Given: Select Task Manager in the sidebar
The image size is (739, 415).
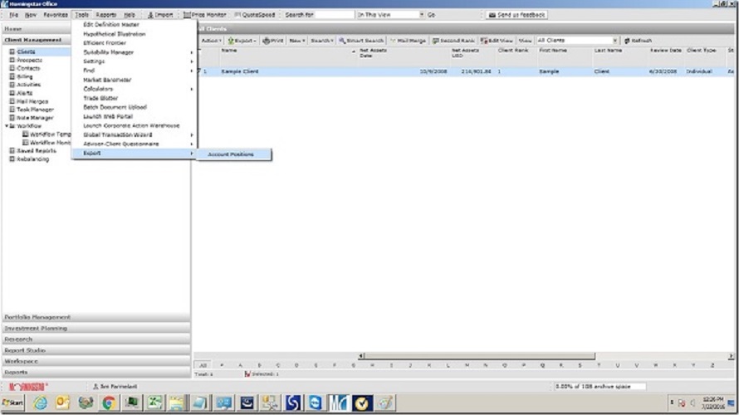Looking at the screenshot, I should 35,110.
